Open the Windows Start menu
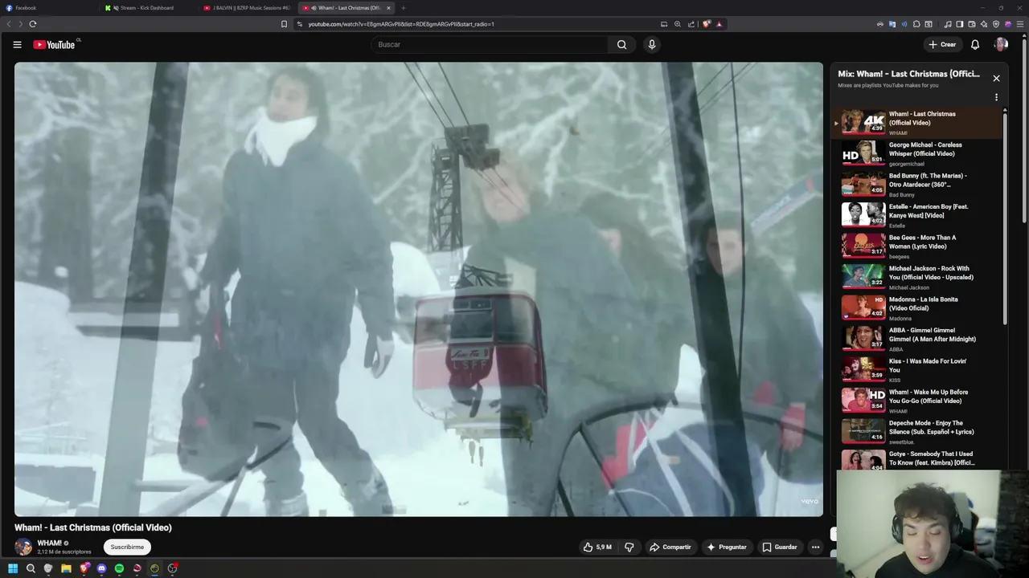The image size is (1029, 578). (x=13, y=568)
